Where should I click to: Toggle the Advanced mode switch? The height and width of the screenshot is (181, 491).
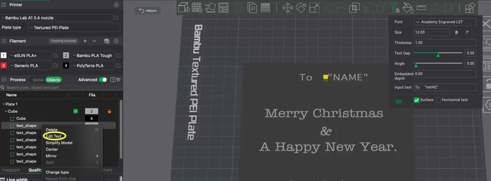(x=103, y=80)
